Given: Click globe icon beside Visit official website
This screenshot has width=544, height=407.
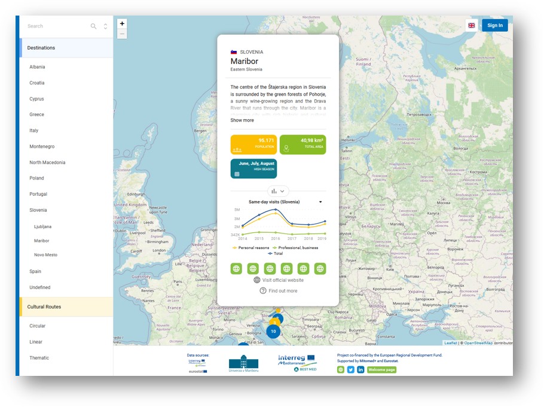Looking at the screenshot, I should (256, 280).
